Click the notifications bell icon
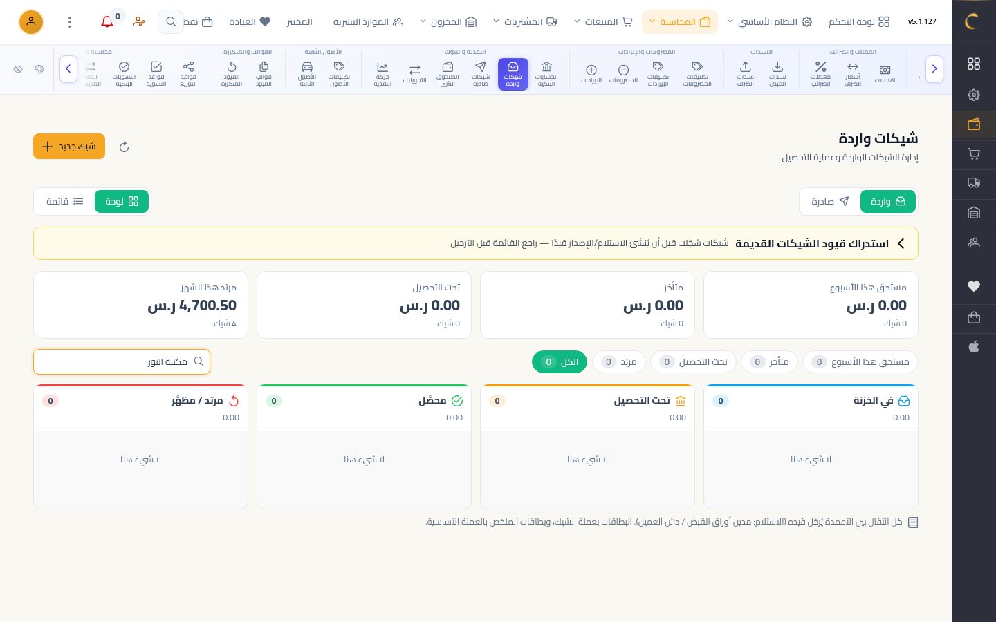 [107, 22]
